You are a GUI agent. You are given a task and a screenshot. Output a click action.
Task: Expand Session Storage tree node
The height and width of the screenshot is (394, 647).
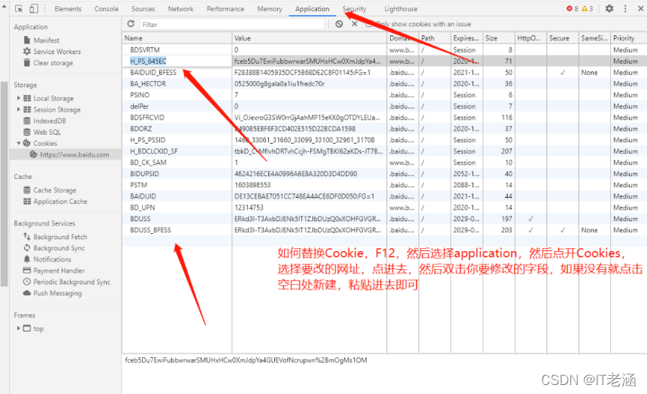[x=19, y=110]
